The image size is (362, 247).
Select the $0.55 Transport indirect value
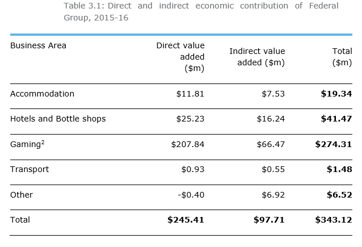[273, 169]
